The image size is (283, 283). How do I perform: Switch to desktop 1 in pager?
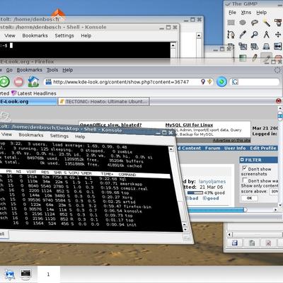48,275
